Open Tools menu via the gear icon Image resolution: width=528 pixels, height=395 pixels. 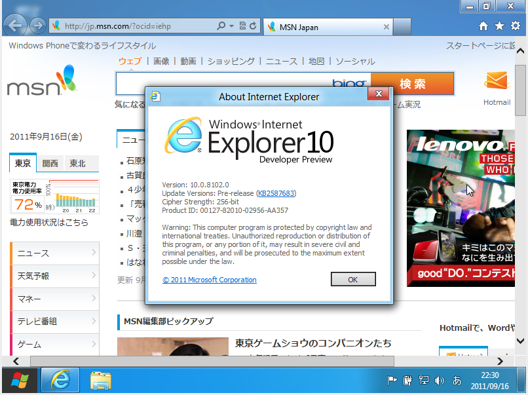515,26
